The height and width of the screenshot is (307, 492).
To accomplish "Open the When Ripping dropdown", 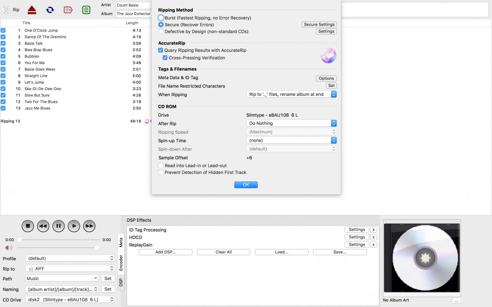I will click(291, 94).
